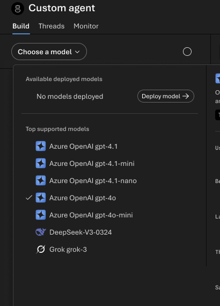Viewport: 220px width, 306px height.
Task: Open the Monitor tab
Action: pos(86,26)
